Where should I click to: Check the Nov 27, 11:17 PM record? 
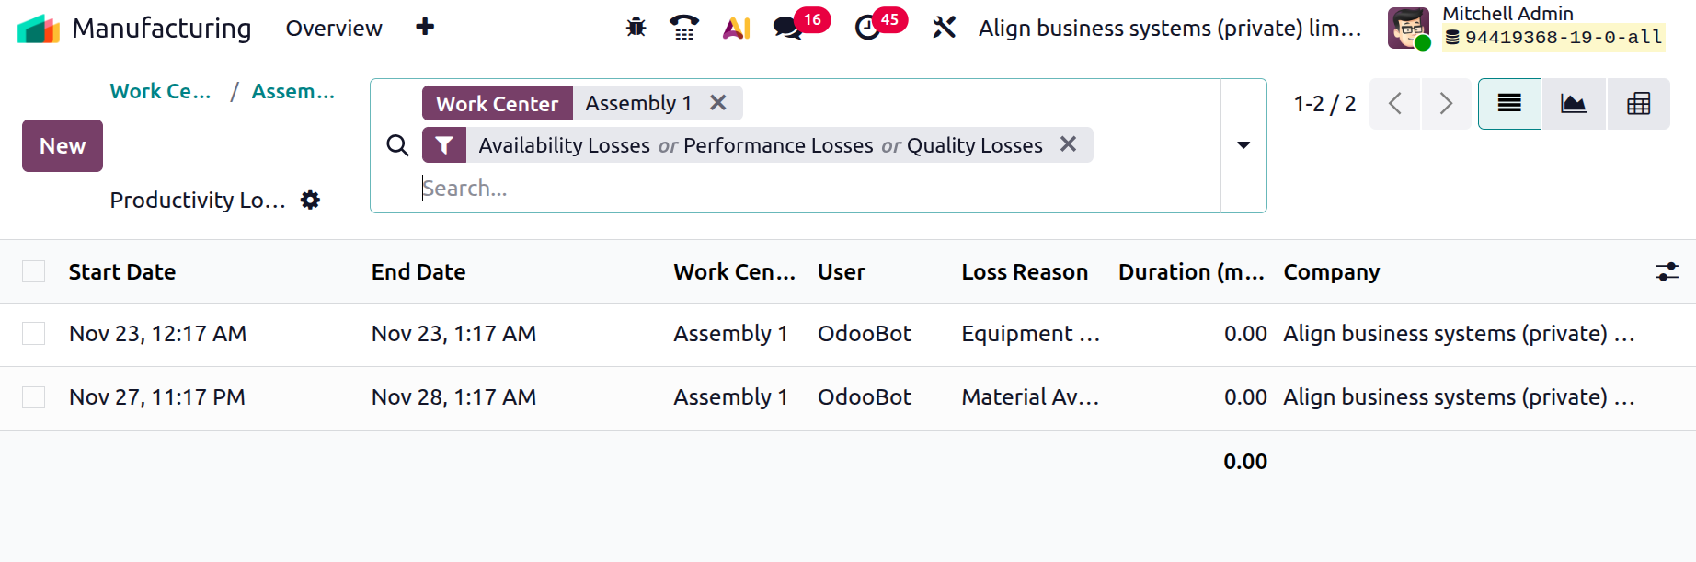point(34,397)
